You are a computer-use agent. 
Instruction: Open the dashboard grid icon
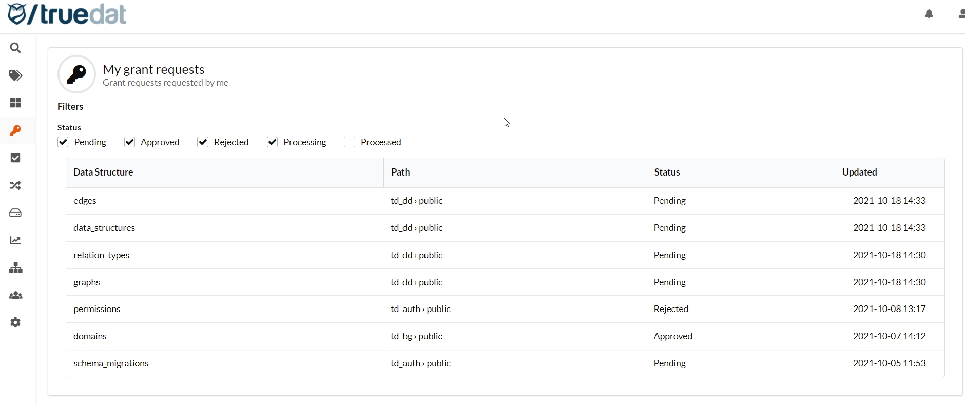pos(15,103)
